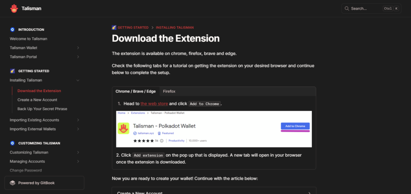Click the 10,000+ users text
411x194 pixels.
click(x=197, y=141)
